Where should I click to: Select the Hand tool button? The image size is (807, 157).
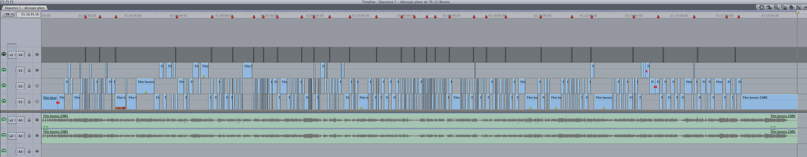(x=761, y=7)
